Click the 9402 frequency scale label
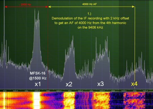This screenshot has width=153, height=109. (x=48, y=91)
